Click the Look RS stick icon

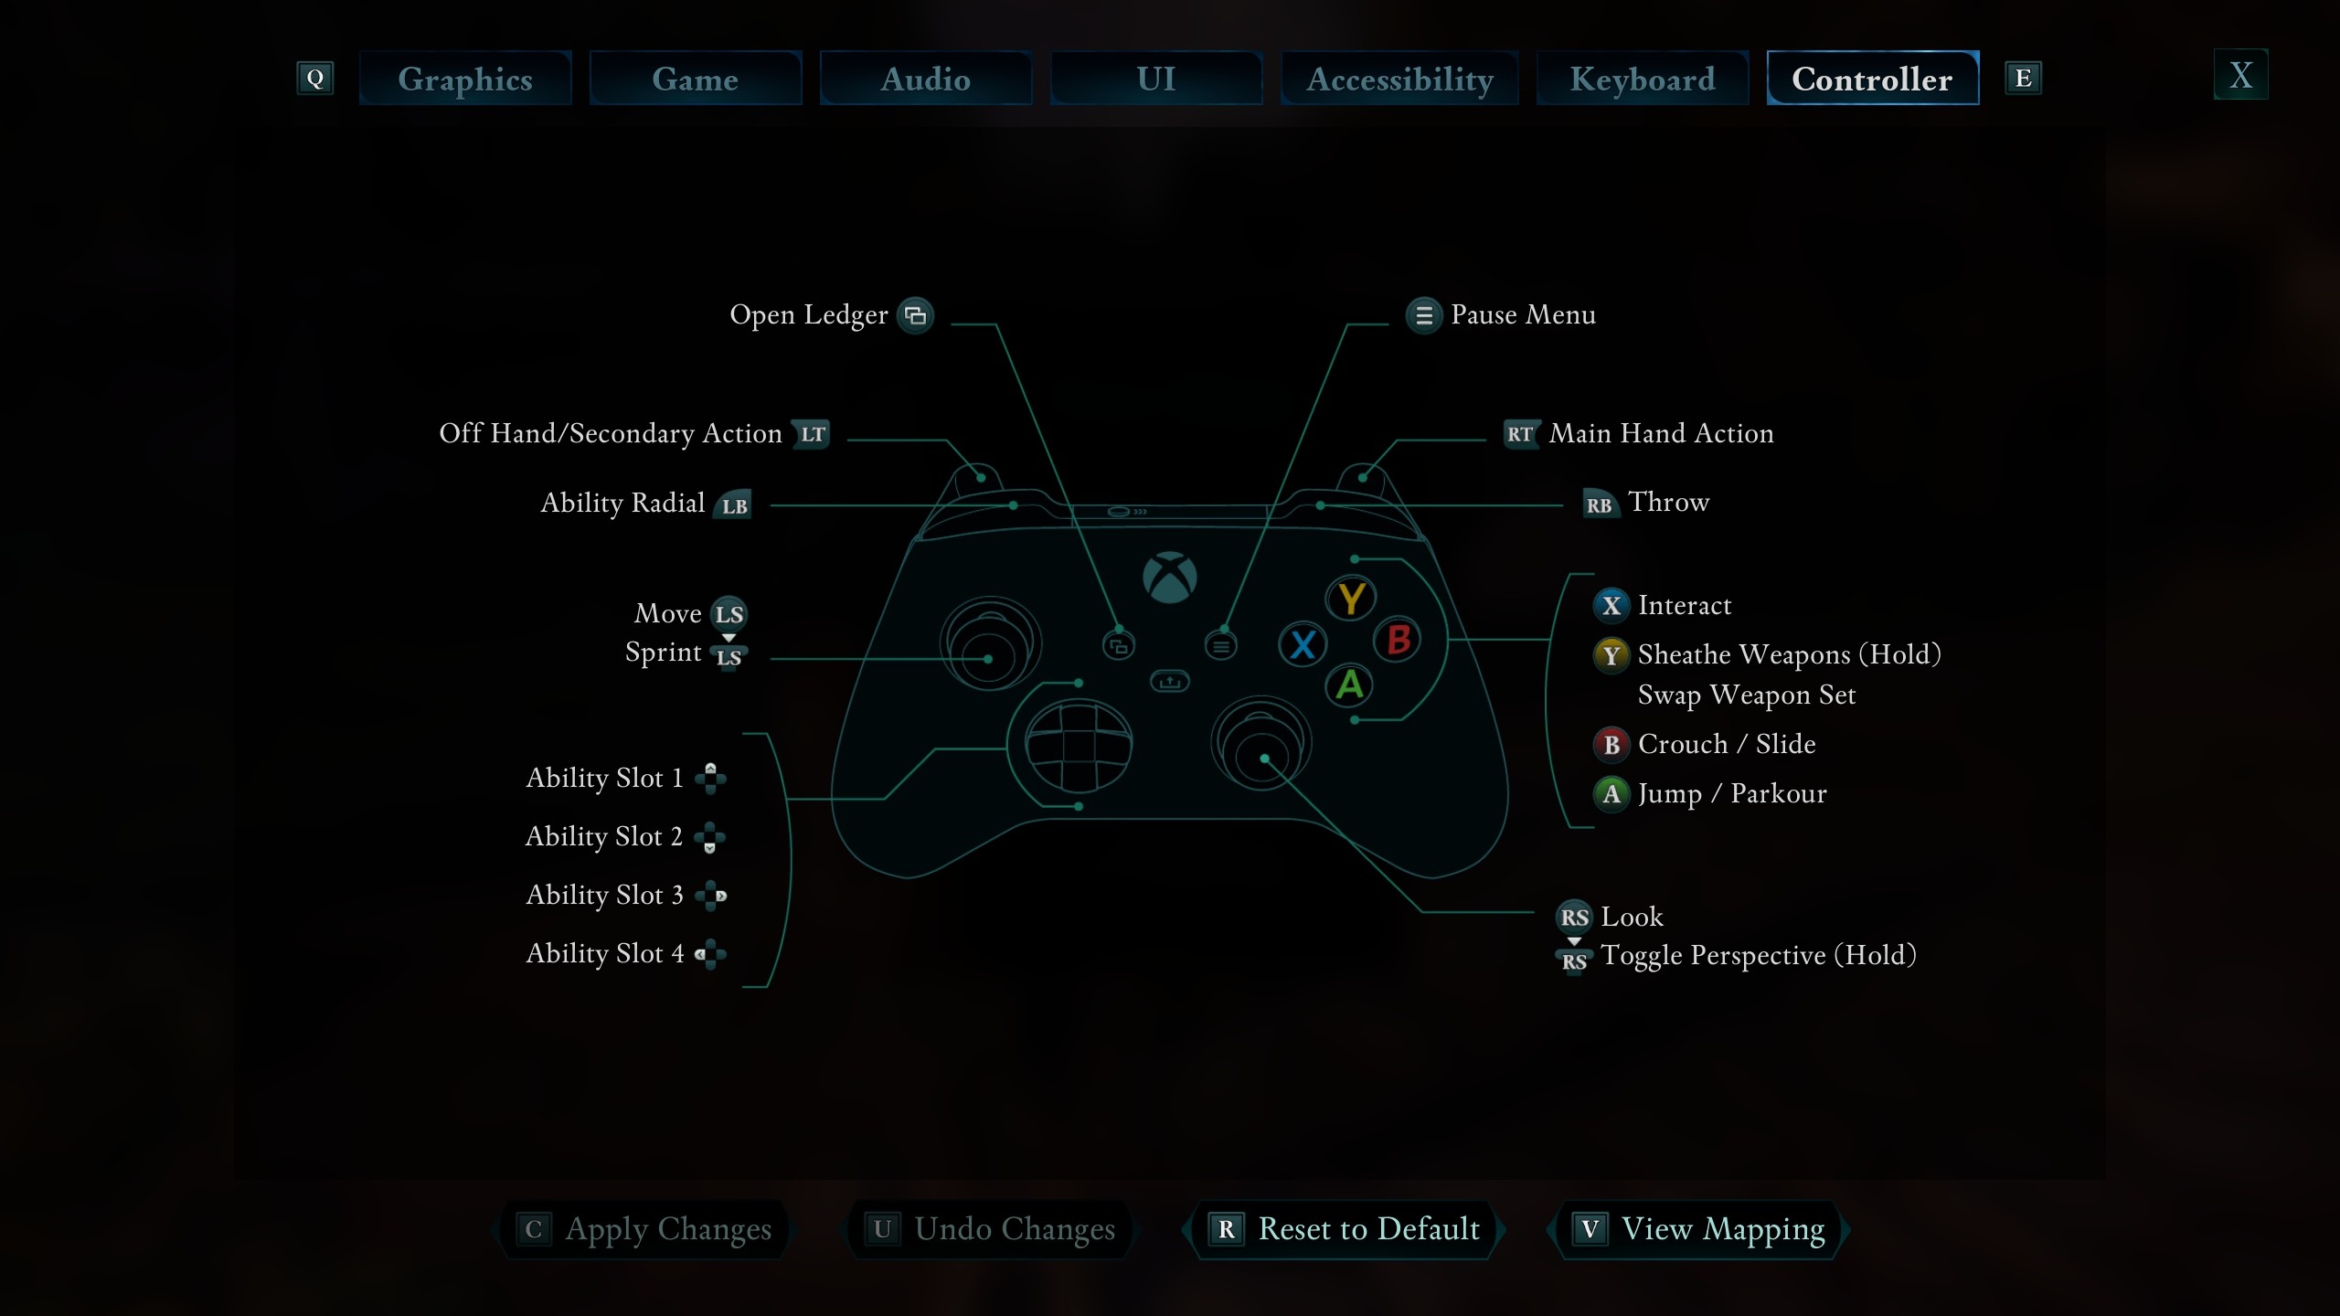(1573, 916)
